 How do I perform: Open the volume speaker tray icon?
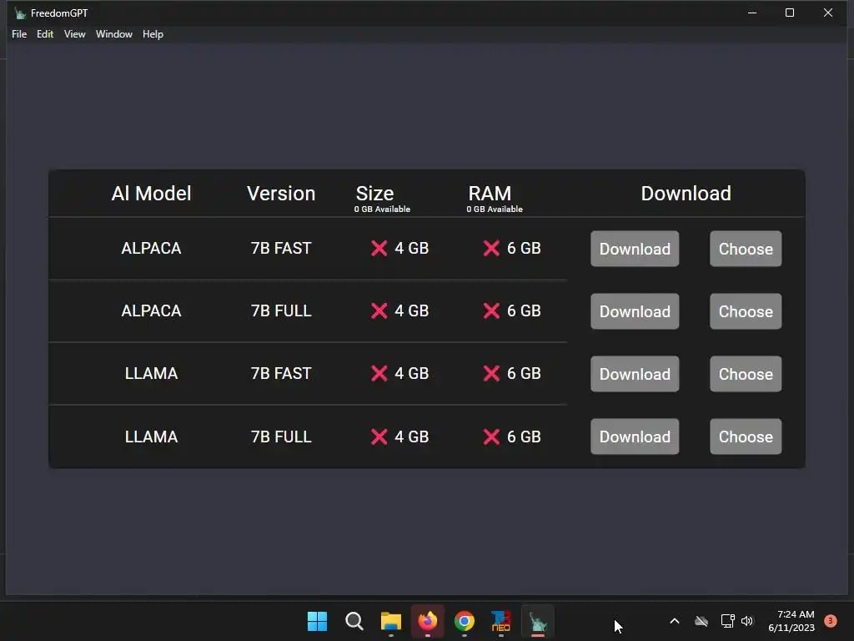pos(746,621)
